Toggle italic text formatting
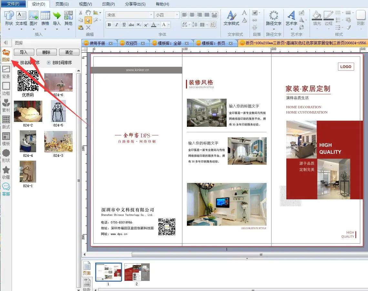The height and width of the screenshot is (291, 368). coord(116,25)
